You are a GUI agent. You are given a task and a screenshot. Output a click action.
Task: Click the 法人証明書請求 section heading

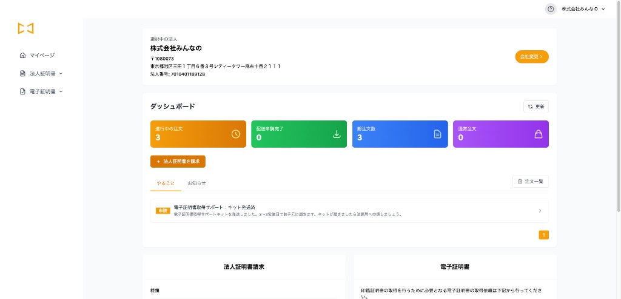pos(244,267)
